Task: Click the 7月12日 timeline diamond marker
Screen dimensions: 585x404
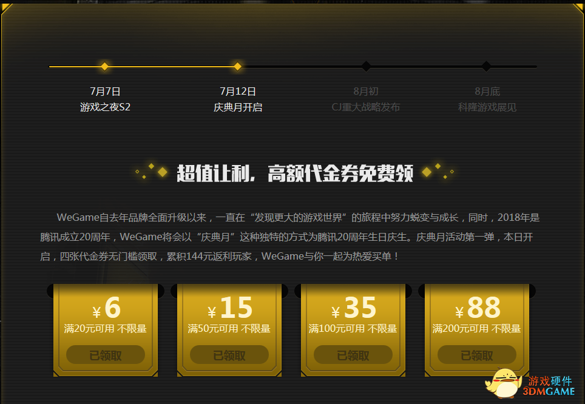Action: [237, 66]
